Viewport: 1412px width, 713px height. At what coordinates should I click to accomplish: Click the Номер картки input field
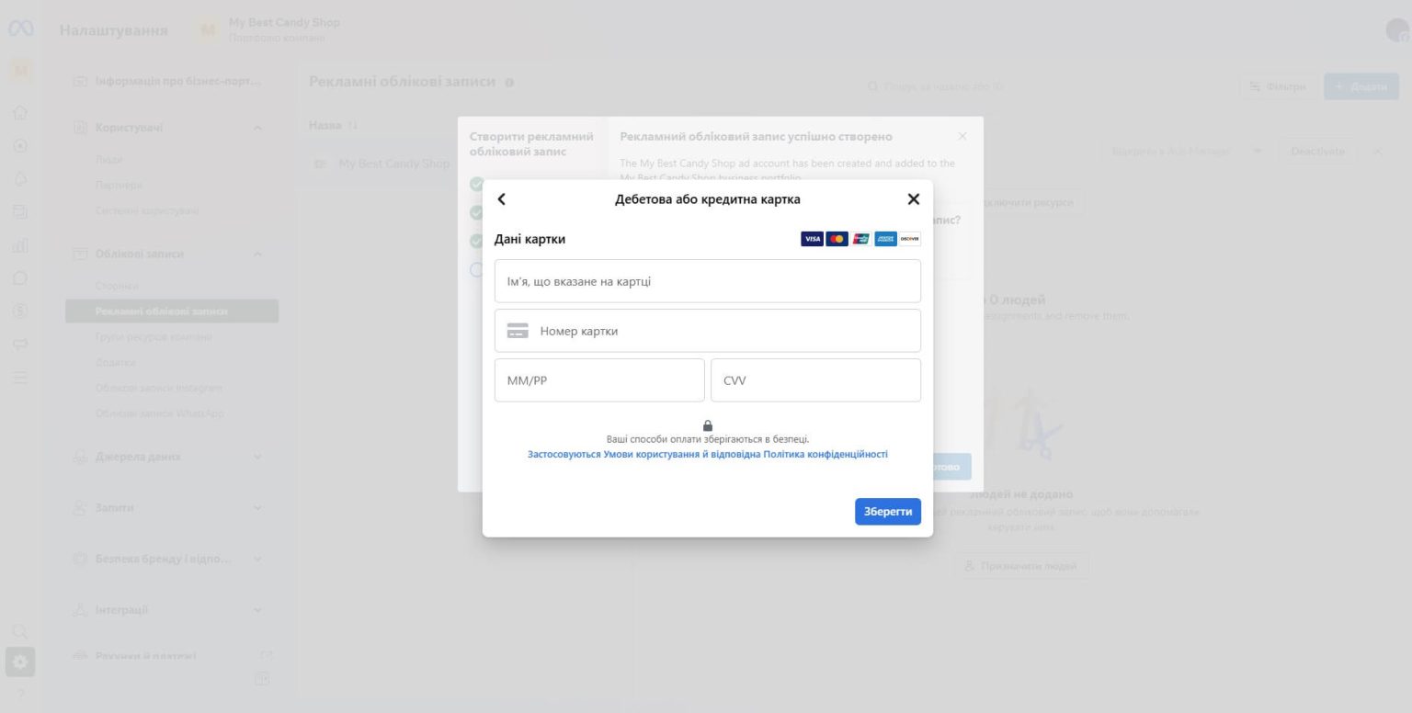707,330
